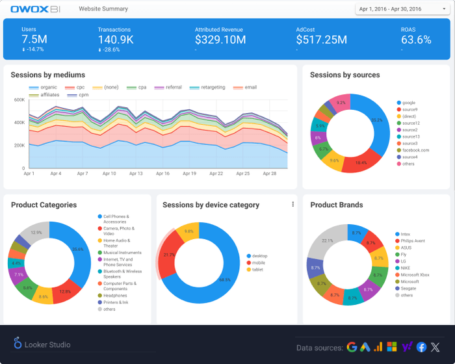Select mobile in device category legend

[x=256, y=263]
